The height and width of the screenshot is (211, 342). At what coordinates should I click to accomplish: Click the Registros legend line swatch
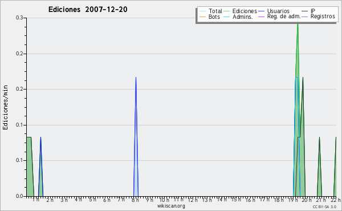(305, 17)
